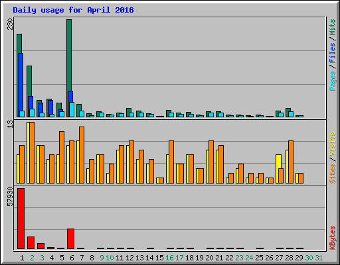Select day 31 on the x-axis
The image size is (340, 265).
[319, 258]
